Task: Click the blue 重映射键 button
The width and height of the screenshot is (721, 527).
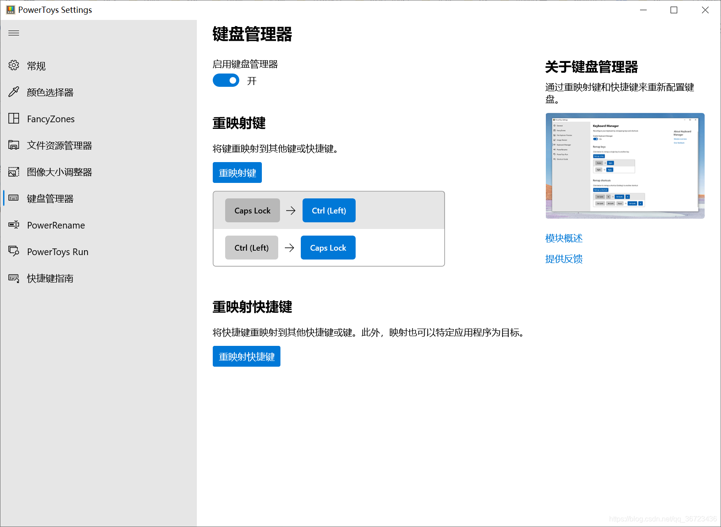Action: tap(237, 173)
